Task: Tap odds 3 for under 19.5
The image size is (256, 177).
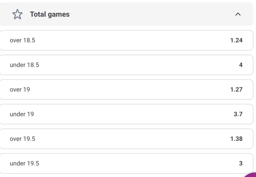Action: (241, 163)
